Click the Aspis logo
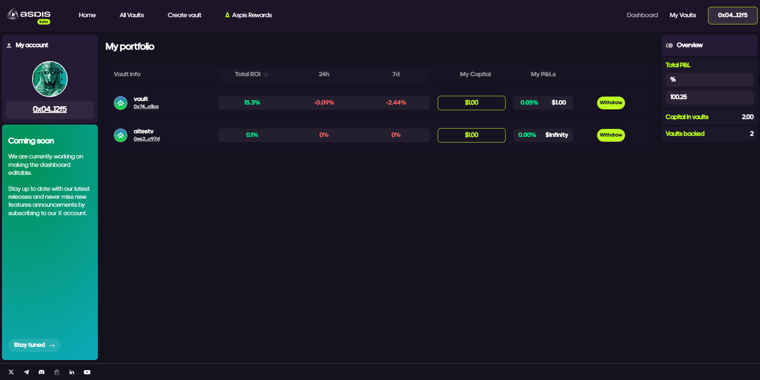The image size is (760, 380). point(29,16)
